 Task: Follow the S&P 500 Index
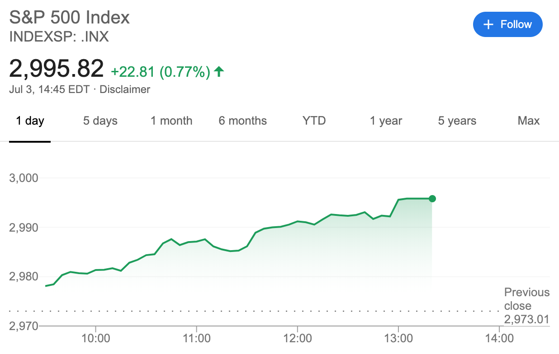tap(507, 24)
